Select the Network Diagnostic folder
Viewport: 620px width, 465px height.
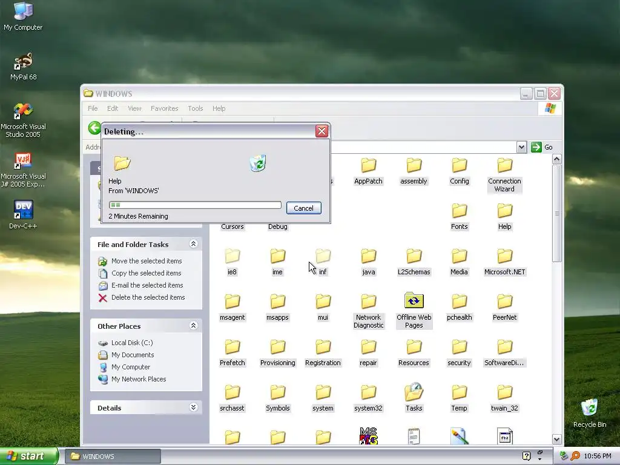[368, 311]
